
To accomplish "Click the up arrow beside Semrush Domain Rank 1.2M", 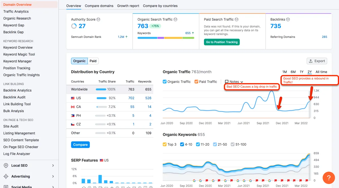I will coord(126,37).
